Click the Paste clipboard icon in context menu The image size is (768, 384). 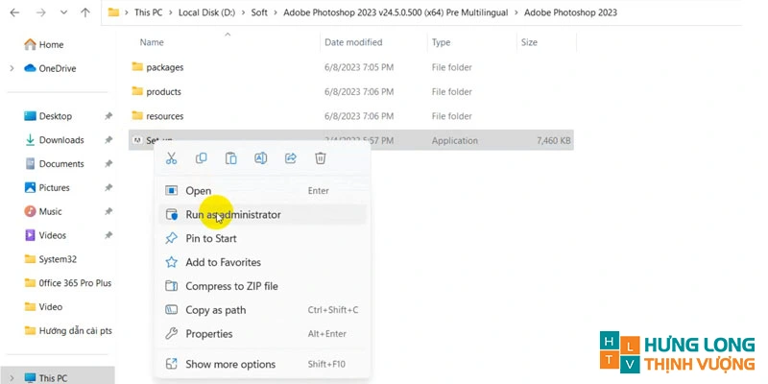coord(230,158)
